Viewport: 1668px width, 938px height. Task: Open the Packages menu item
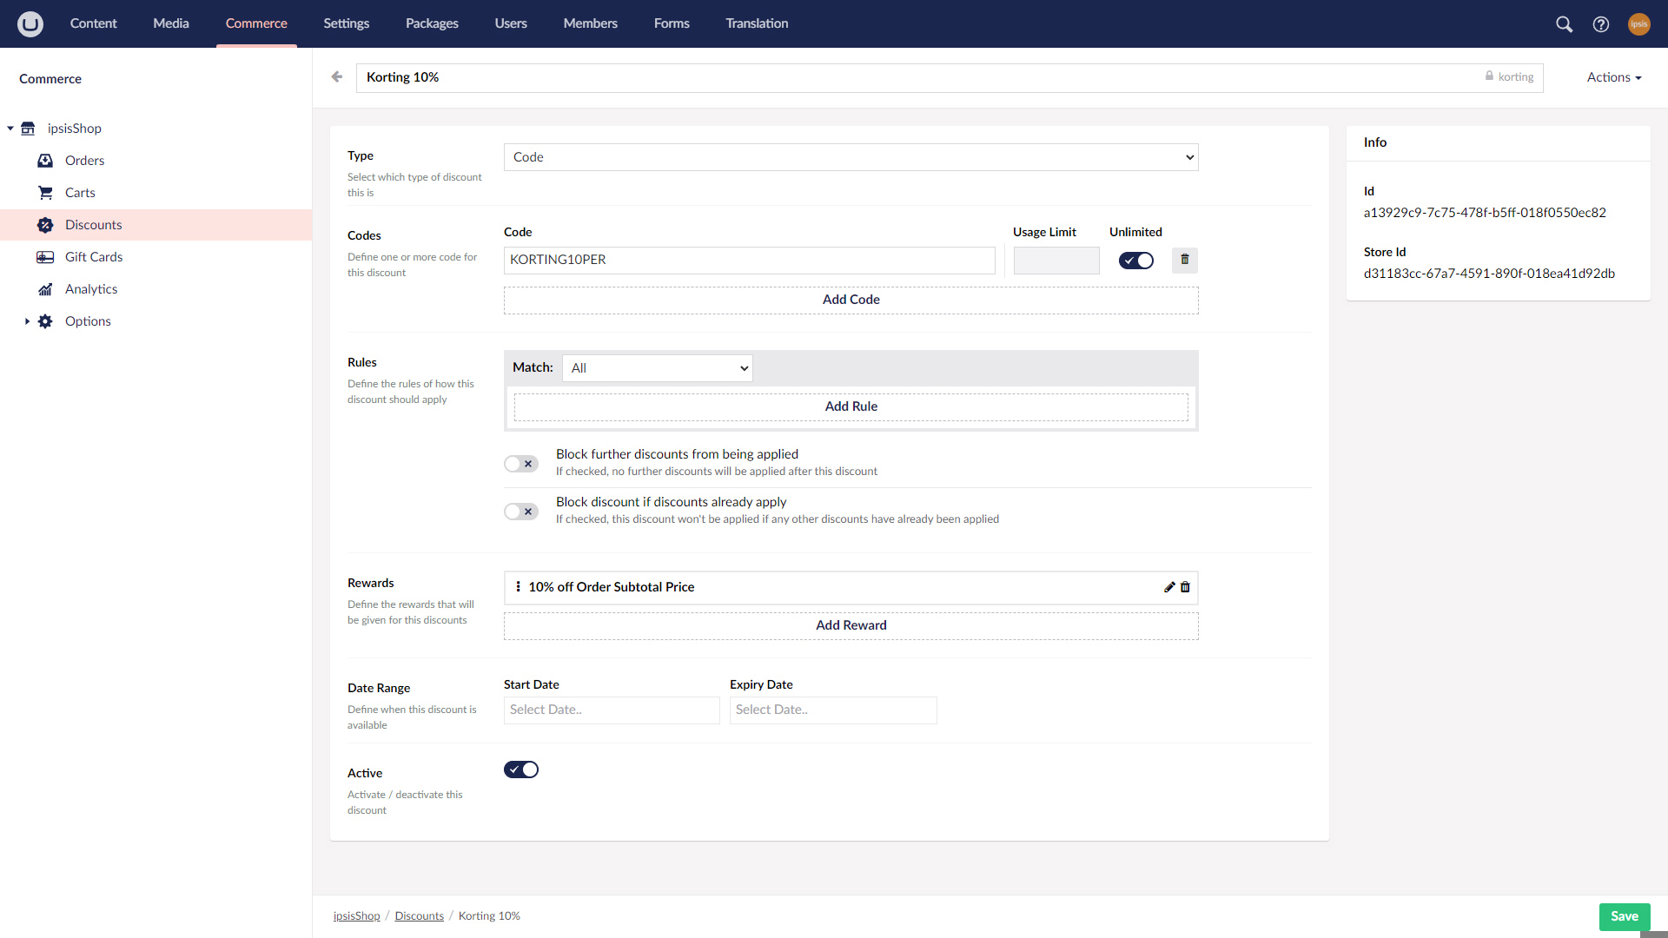[432, 23]
